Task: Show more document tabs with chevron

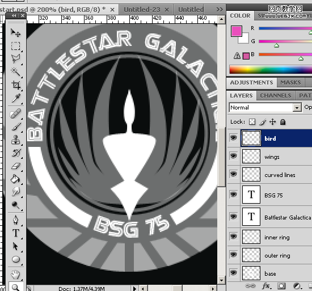Action: tap(220, 9)
